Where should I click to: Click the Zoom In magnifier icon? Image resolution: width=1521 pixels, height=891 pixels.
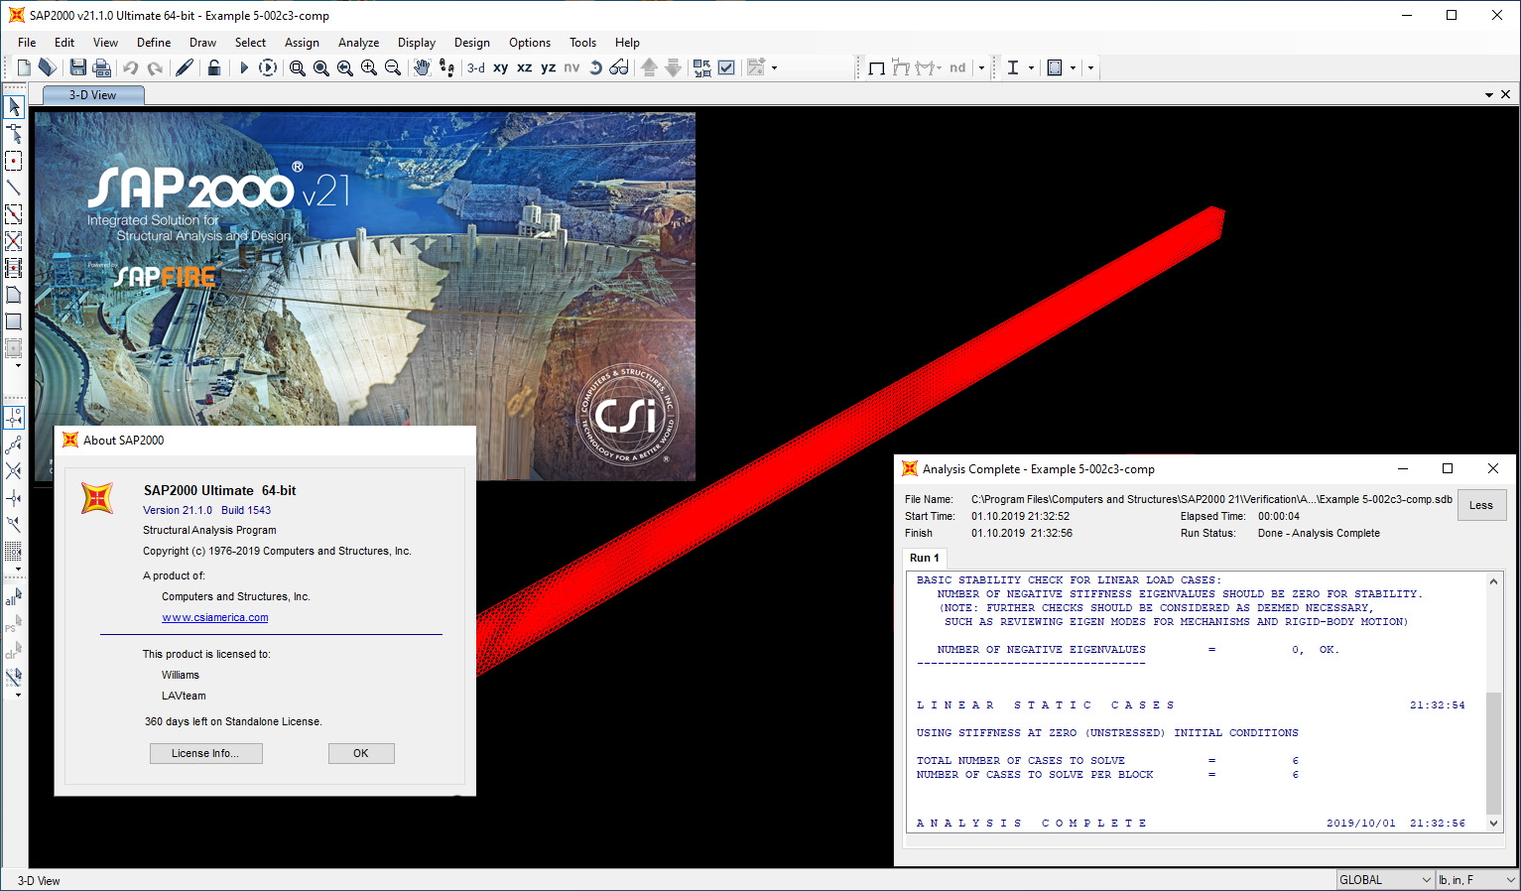pos(368,67)
